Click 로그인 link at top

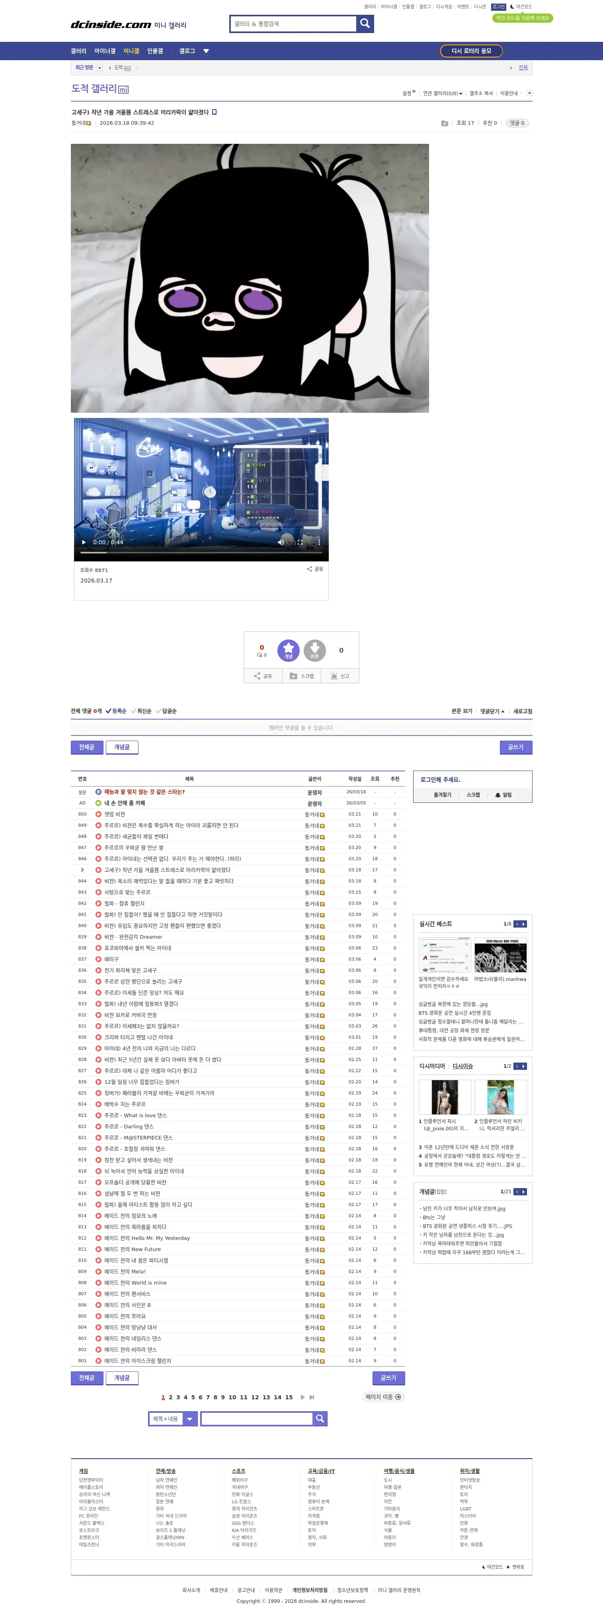tap(498, 7)
